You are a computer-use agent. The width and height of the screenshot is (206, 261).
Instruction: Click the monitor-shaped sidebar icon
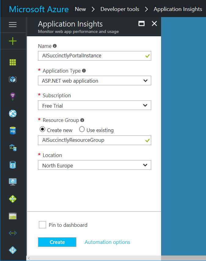tap(13, 181)
